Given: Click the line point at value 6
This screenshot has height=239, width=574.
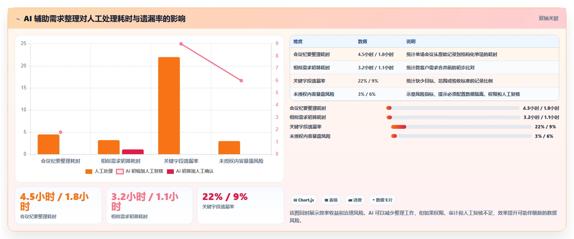Looking at the screenshot, I should click(241, 81).
